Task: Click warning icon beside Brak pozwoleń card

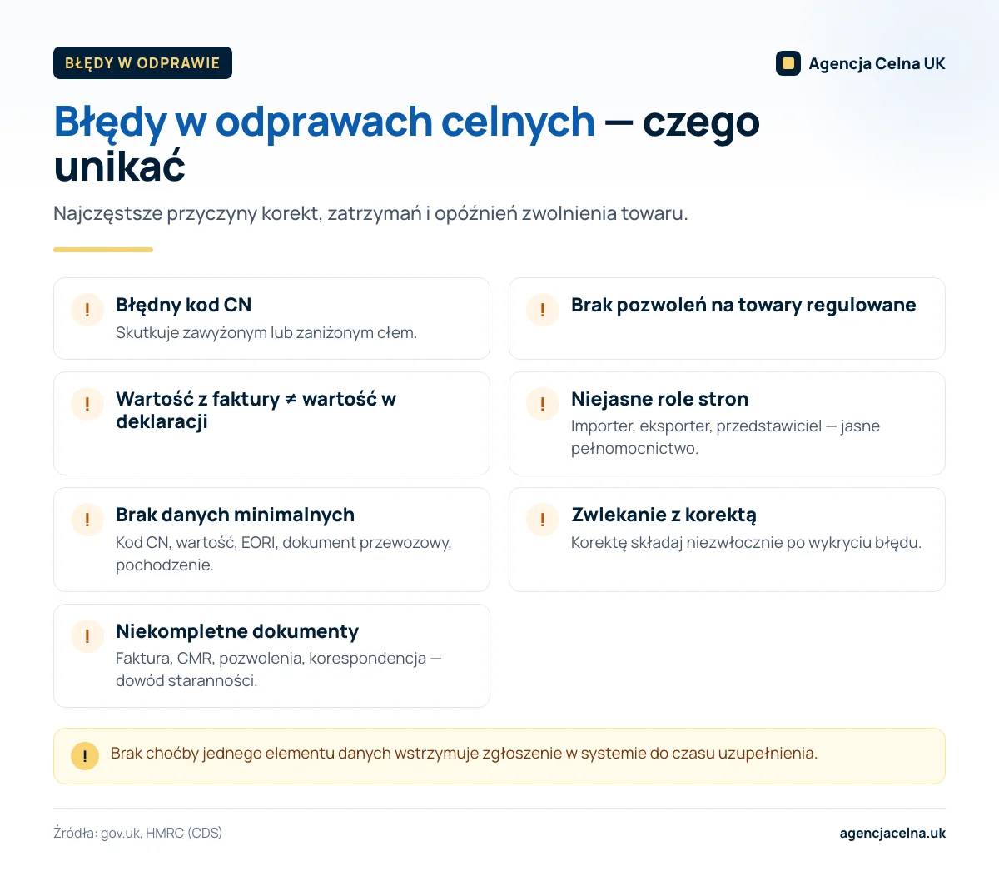Action: (x=543, y=310)
